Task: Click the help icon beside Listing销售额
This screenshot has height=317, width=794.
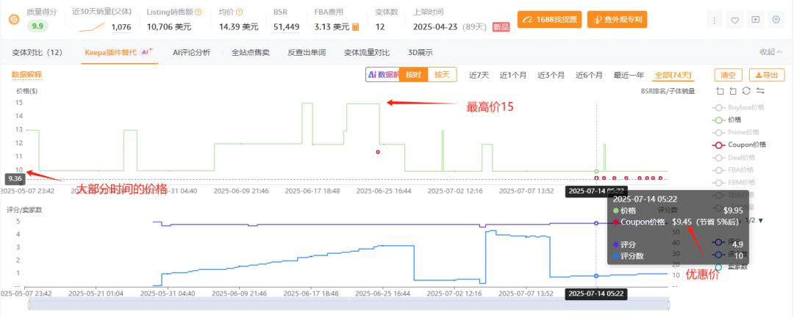Action: (x=198, y=12)
